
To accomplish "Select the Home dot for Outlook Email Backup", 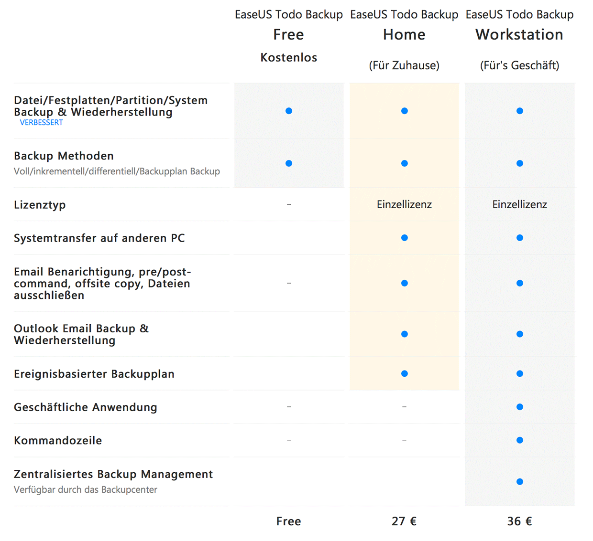I will pos(405,334).
